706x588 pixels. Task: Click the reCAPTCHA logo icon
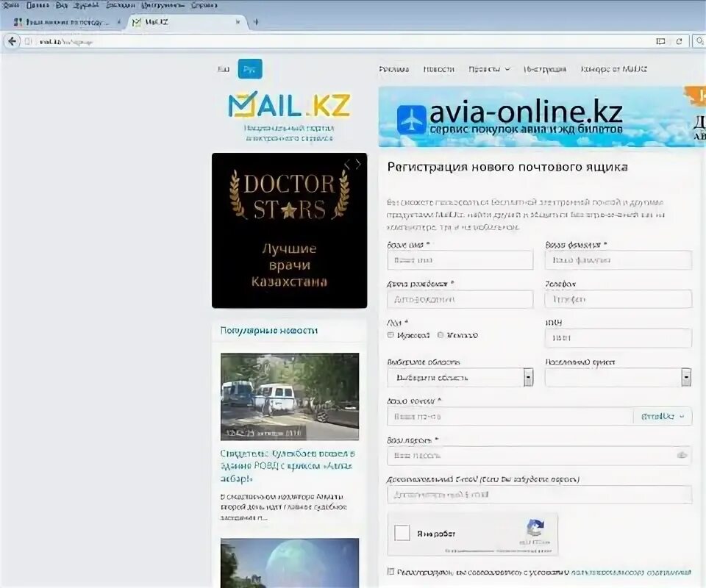pos(535,528)
